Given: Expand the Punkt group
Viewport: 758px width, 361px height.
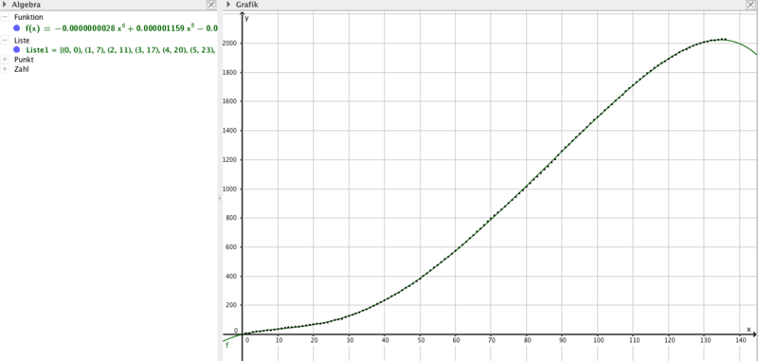Looking at the screenshot, I should pos(5,60).
